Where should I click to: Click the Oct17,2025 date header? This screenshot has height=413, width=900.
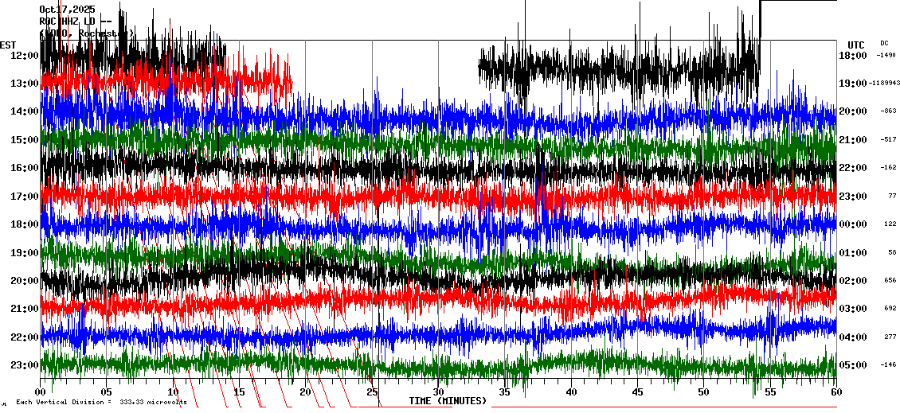point(67,10)
